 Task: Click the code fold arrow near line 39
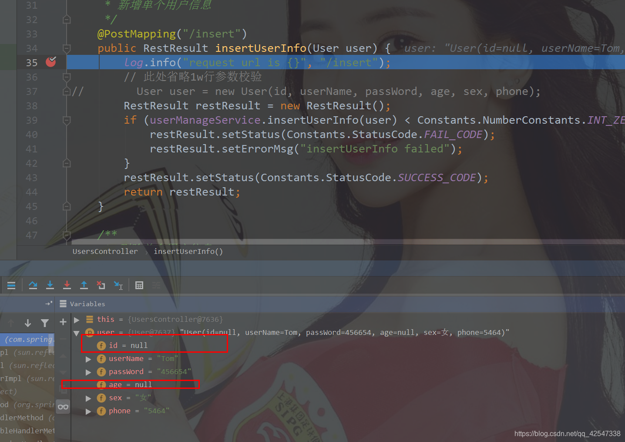click(x=66, y=120)
